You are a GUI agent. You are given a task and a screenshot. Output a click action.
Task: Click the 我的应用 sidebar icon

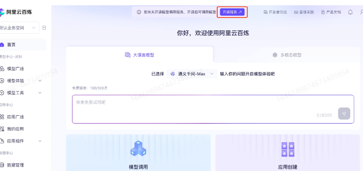point(2,129)
